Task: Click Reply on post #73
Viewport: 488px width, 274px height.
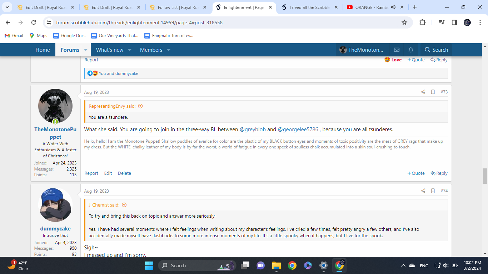Action: 439,173
